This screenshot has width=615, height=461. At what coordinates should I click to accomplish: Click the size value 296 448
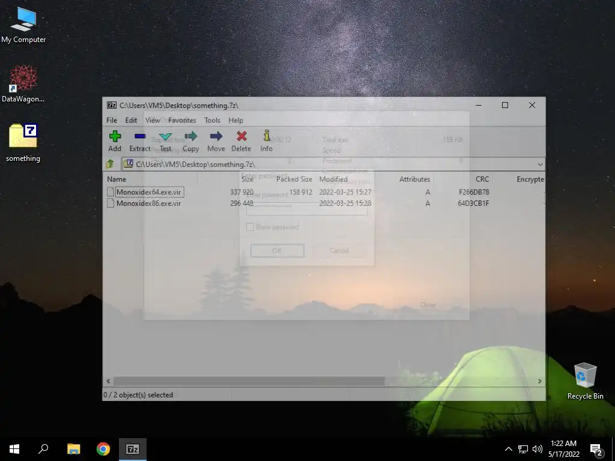(x=241, y=203)
